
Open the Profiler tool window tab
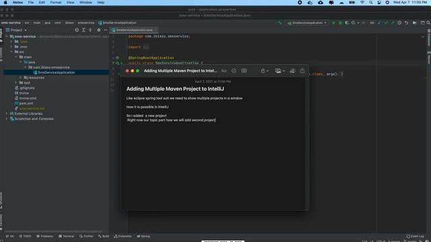[86, 236]
